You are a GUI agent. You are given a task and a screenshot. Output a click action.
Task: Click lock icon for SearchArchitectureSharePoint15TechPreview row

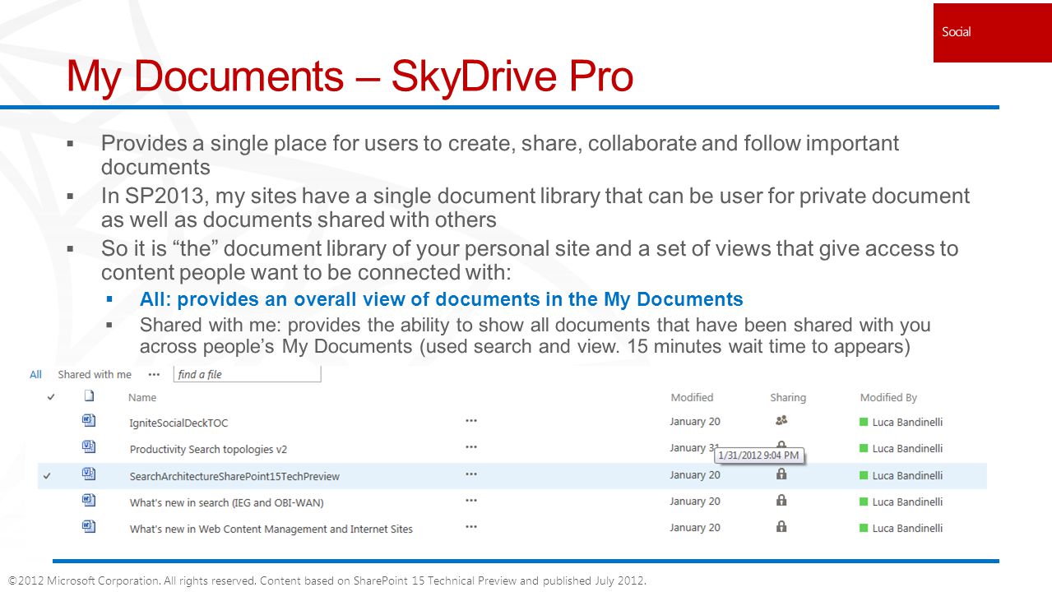(781, 474)
